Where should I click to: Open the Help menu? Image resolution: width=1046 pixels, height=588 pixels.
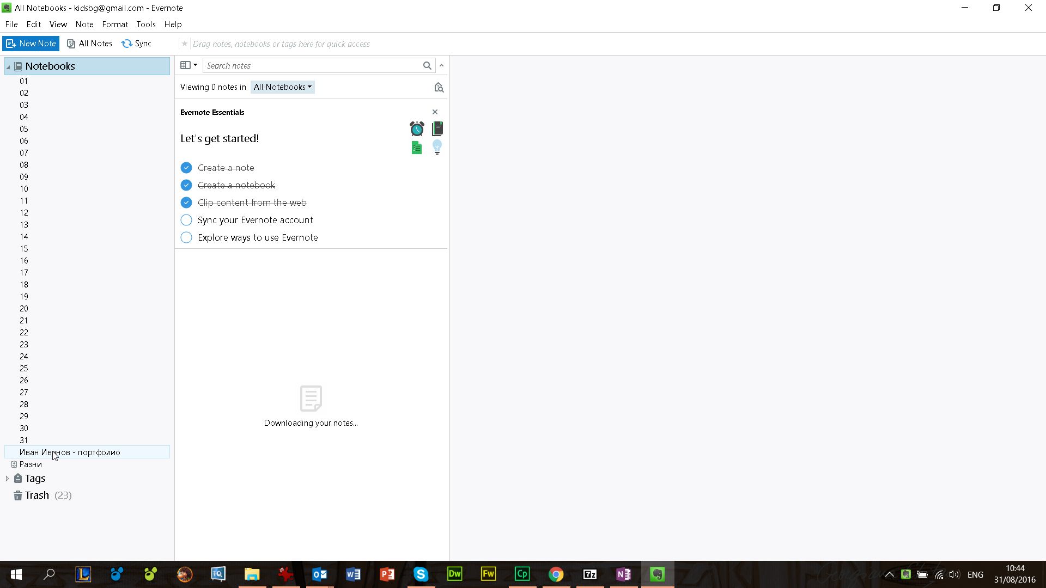pyautogui.click(x=173, y=24)
